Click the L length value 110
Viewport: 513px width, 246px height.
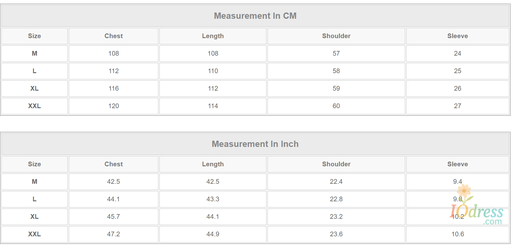tap(213, 71)
